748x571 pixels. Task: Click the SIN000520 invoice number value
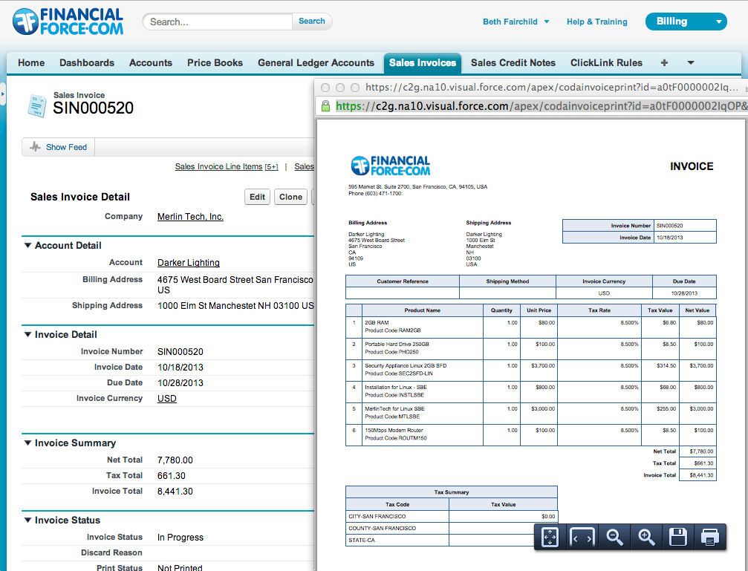[x=181, y=352]
